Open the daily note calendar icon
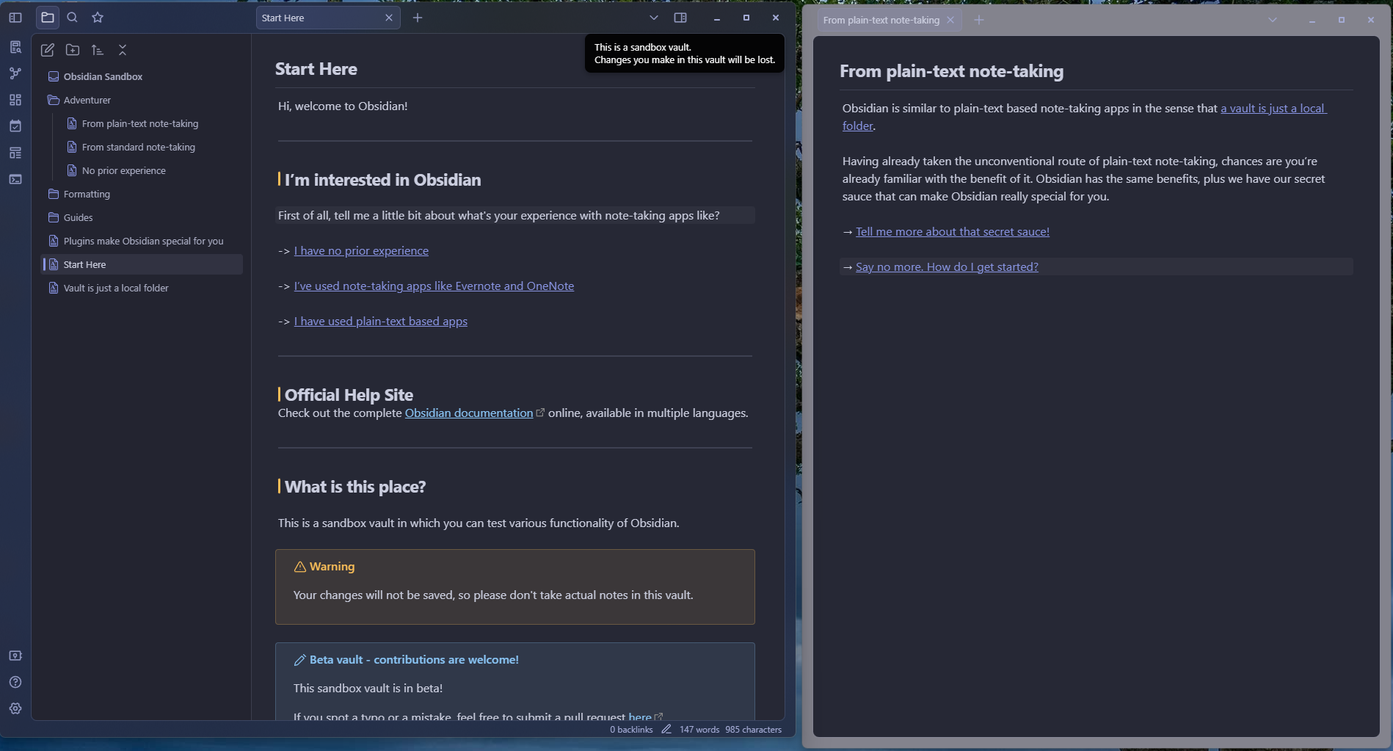 (15, 126)
